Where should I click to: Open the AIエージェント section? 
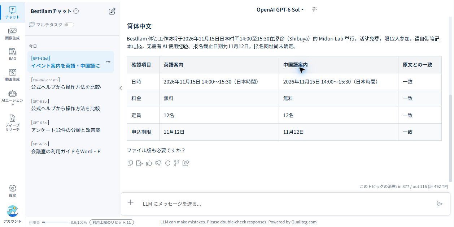coord(12,98)
